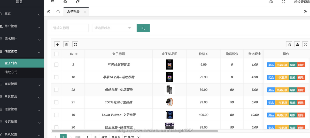Viewport: 310px width, 138px height.
Task: Click the export table icon
Action: pyautogui.click(x=297, y=44)
